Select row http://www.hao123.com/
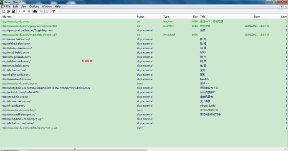 pyautogui.click(x=144, y=79)
